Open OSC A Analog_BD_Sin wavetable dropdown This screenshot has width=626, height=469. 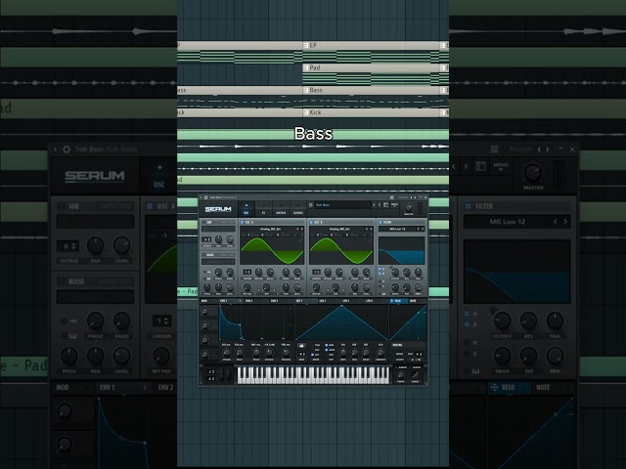(x=270, y=229)
